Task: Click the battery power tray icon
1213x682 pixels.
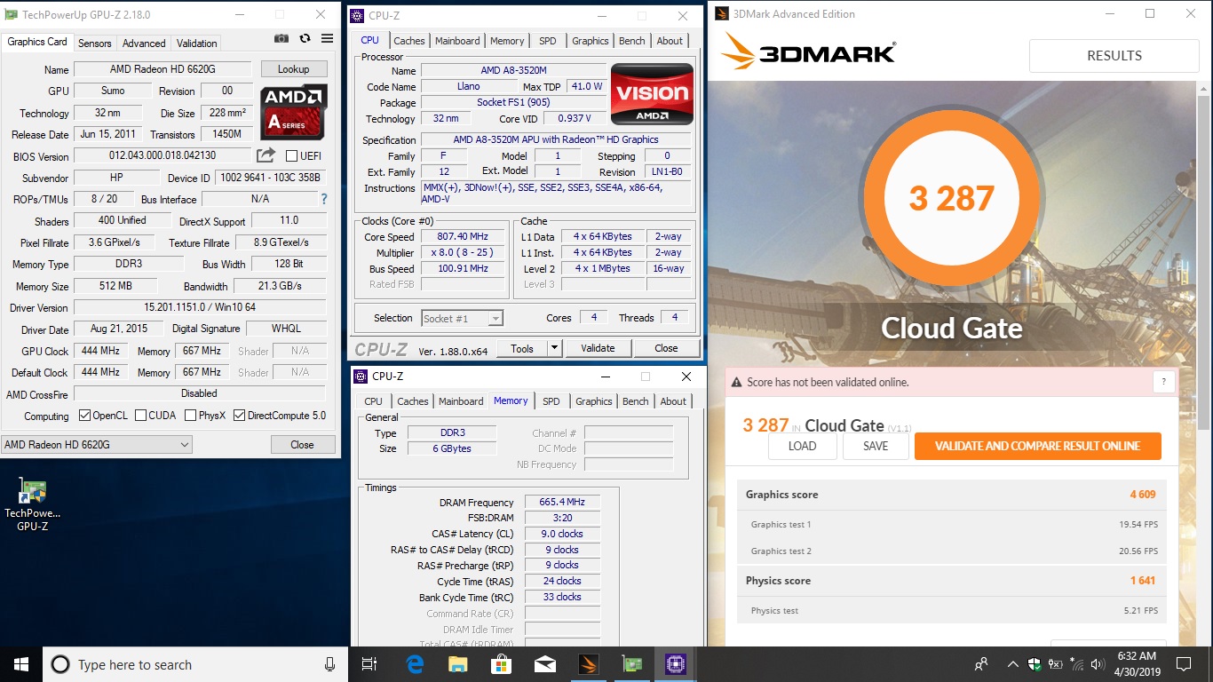Action: click(1055, 663)
